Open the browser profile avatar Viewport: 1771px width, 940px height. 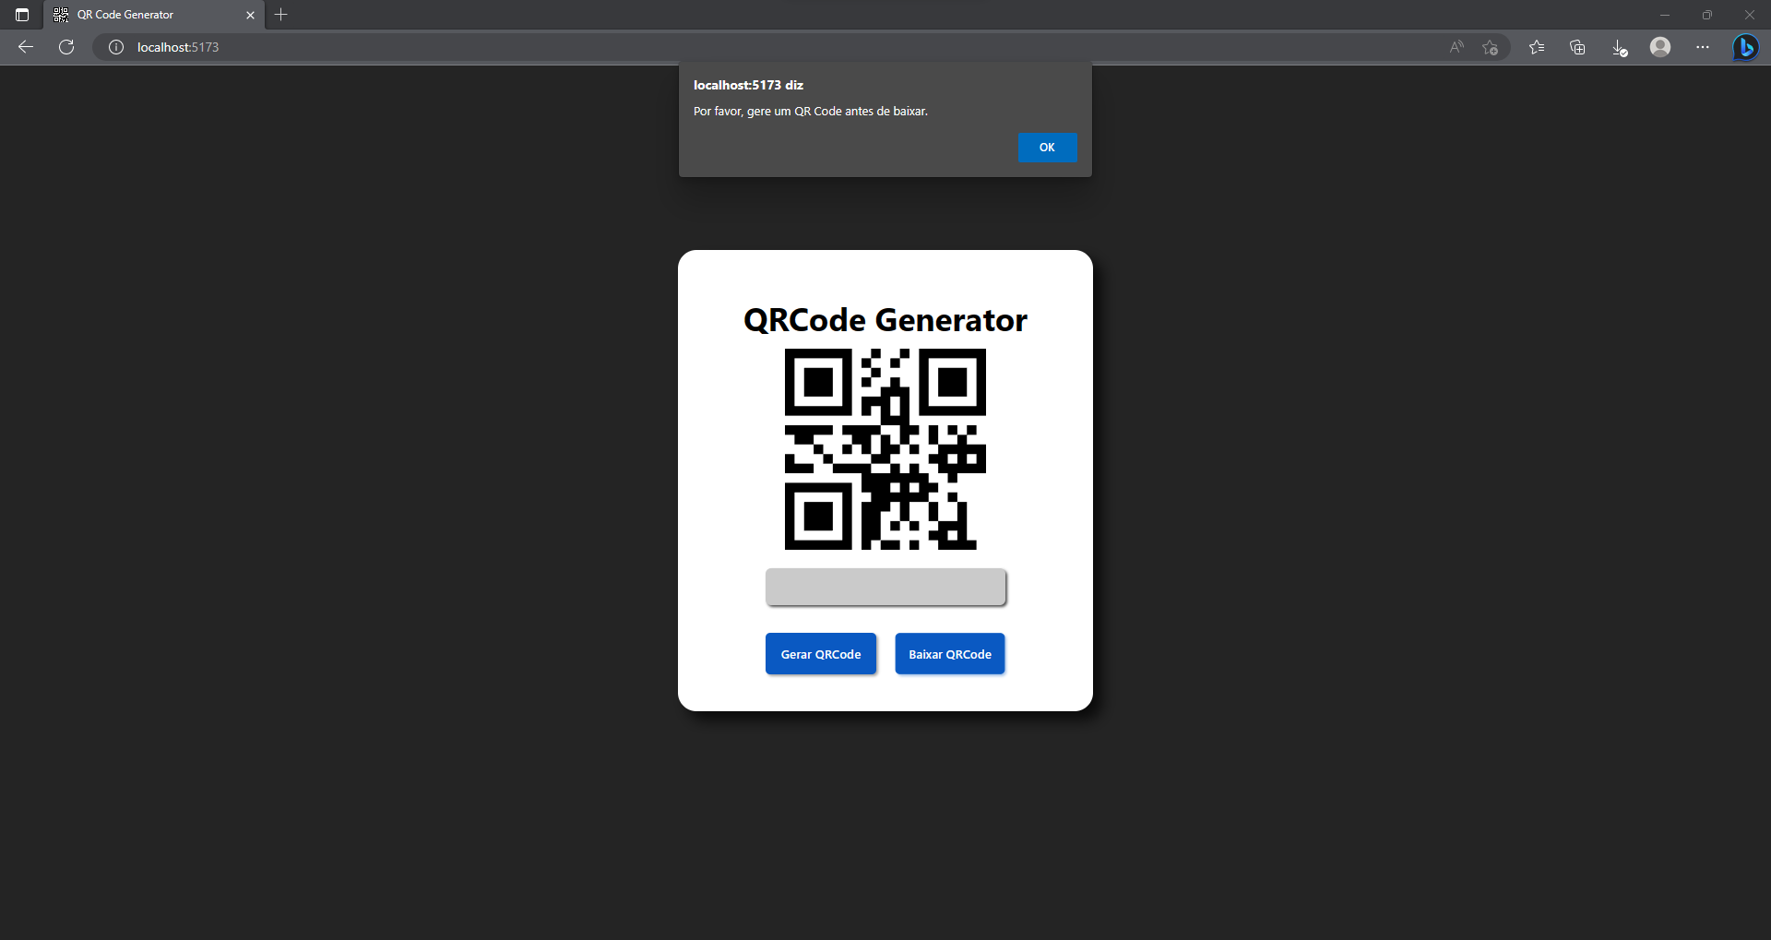click(1660, 47)
